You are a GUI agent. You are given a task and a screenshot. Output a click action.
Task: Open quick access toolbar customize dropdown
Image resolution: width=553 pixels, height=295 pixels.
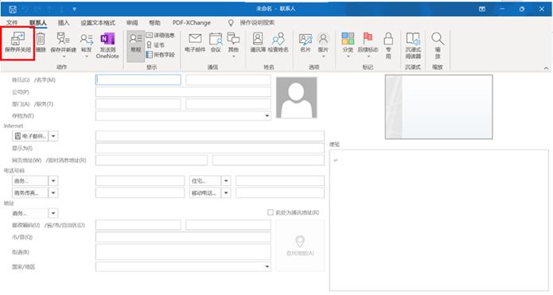[x=74, y=10]
